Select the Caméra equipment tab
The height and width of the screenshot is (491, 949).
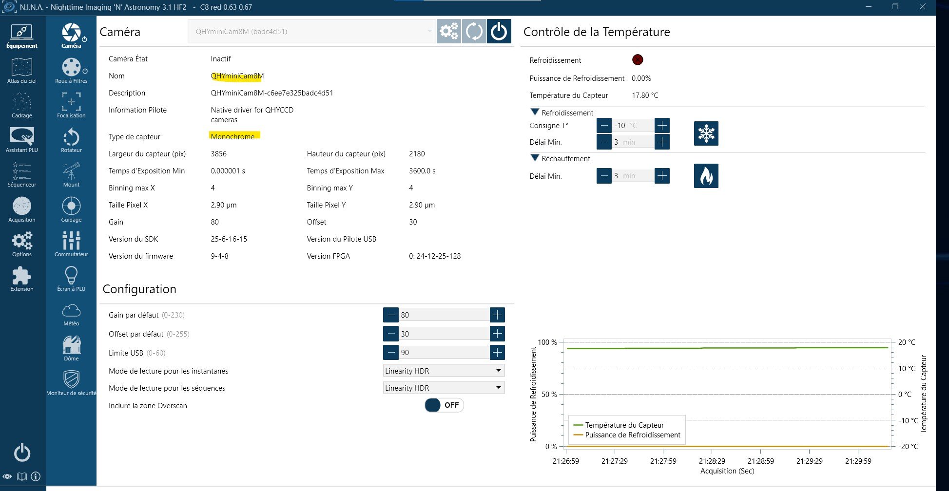71,36
